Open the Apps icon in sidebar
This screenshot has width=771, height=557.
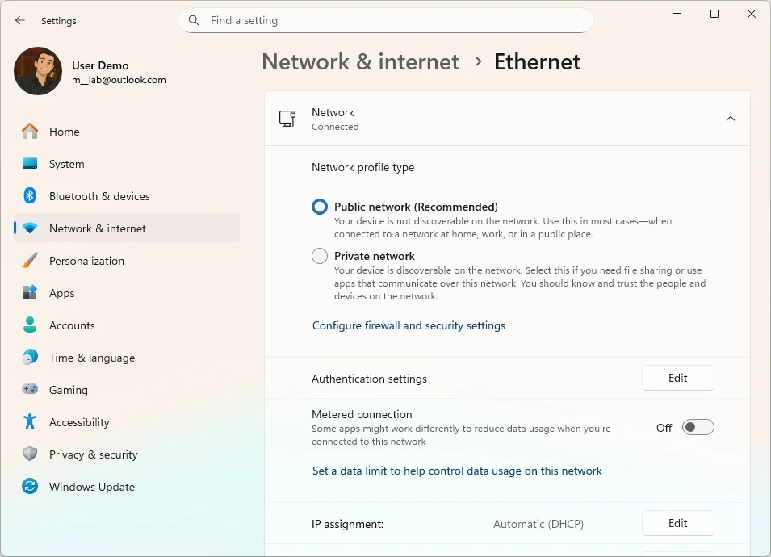30,293
